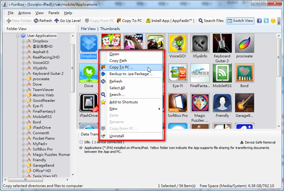Click Refresh in the toolbar
284x191 pixels.
click(43, 21)
